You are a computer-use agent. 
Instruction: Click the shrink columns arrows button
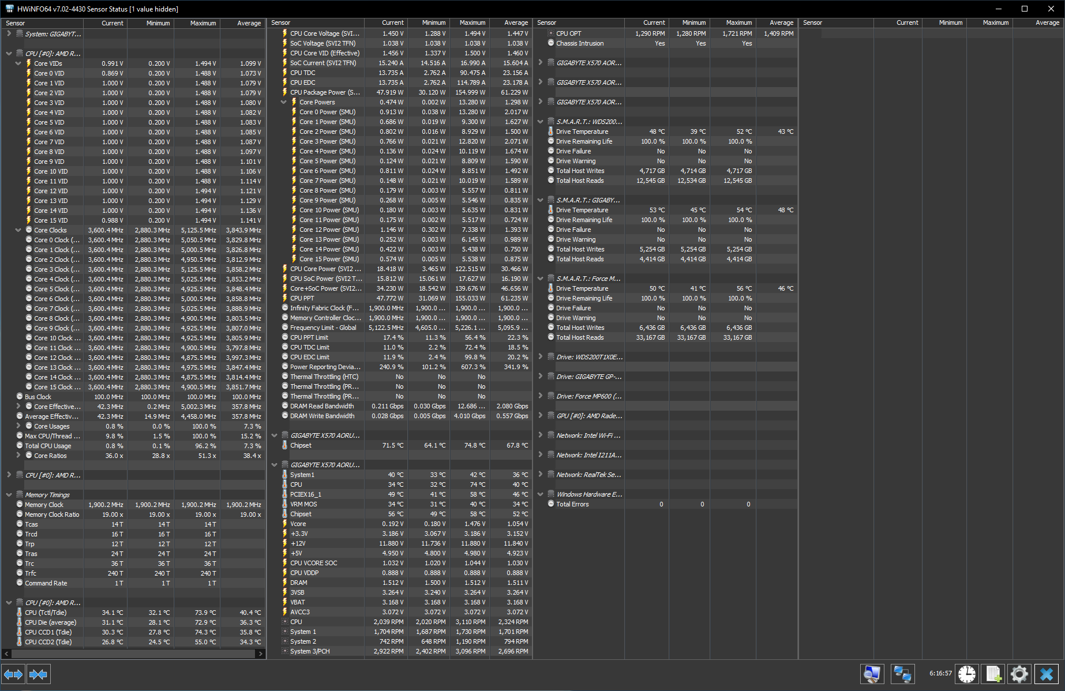pyautogui.click(x=39, y=674)
